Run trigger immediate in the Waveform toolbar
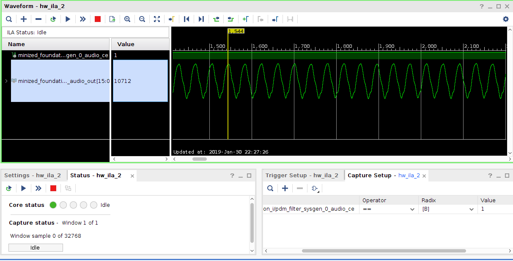 point(82,19)
